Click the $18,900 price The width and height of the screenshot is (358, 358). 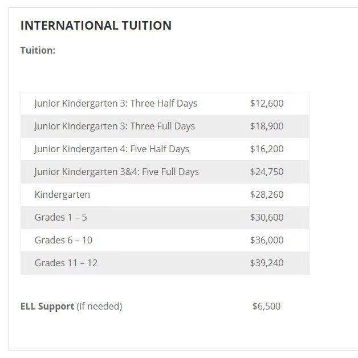click(x=267, y=126)
